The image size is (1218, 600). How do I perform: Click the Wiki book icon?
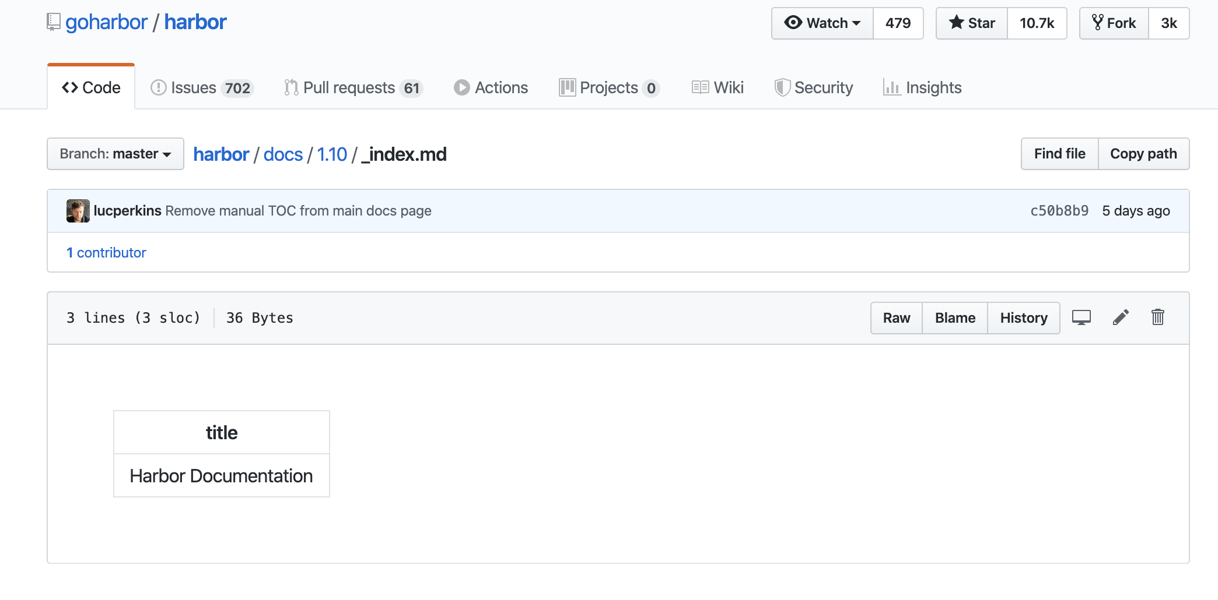(700, 87)
